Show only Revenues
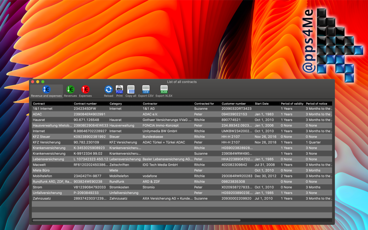This screenshot has width=368, height=230. click(x=70, y=91)
